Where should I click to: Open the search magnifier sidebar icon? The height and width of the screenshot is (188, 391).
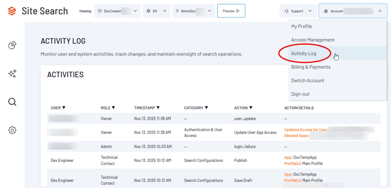point(12,102)
